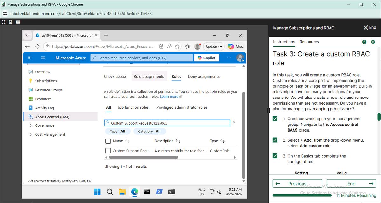Switch to Check access tab
Image resolution: width=381 pixels, height=203 pixels.
[x=115, y=77]
